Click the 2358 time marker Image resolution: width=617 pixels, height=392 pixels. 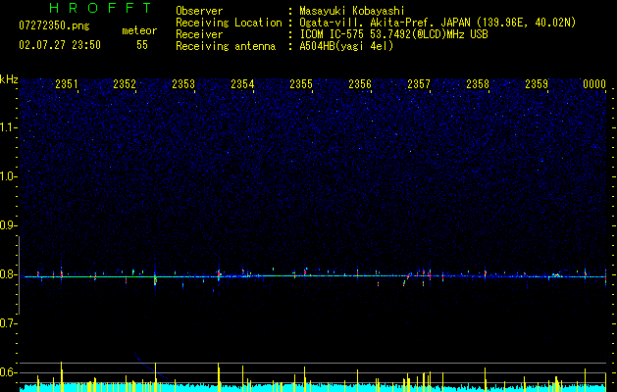478,84
